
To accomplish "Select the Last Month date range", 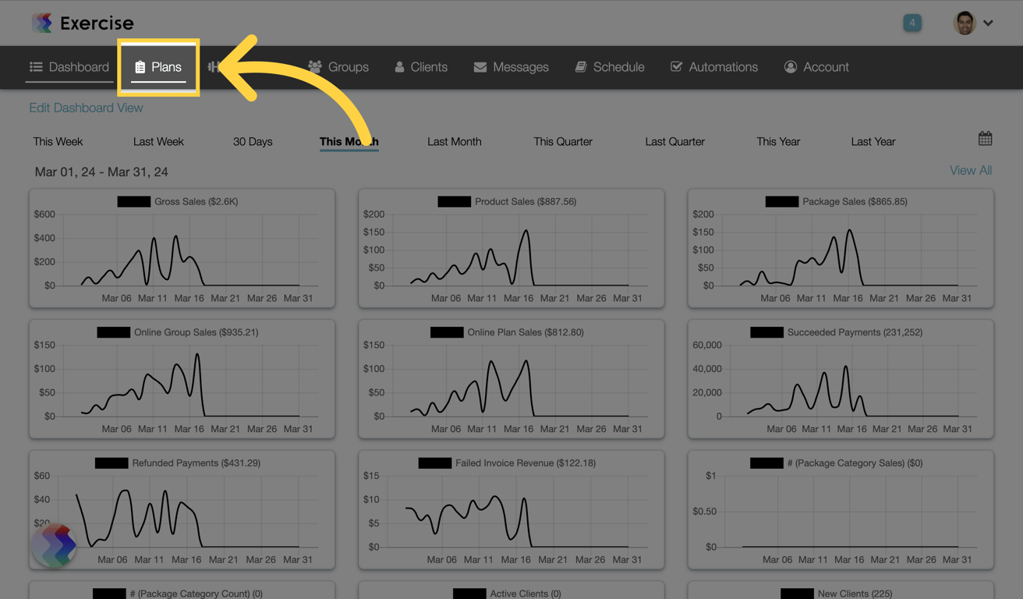I will tap(455, 141).
